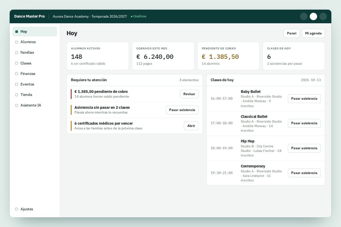Click Pasar asistencia in attention list

click(182, 110)
